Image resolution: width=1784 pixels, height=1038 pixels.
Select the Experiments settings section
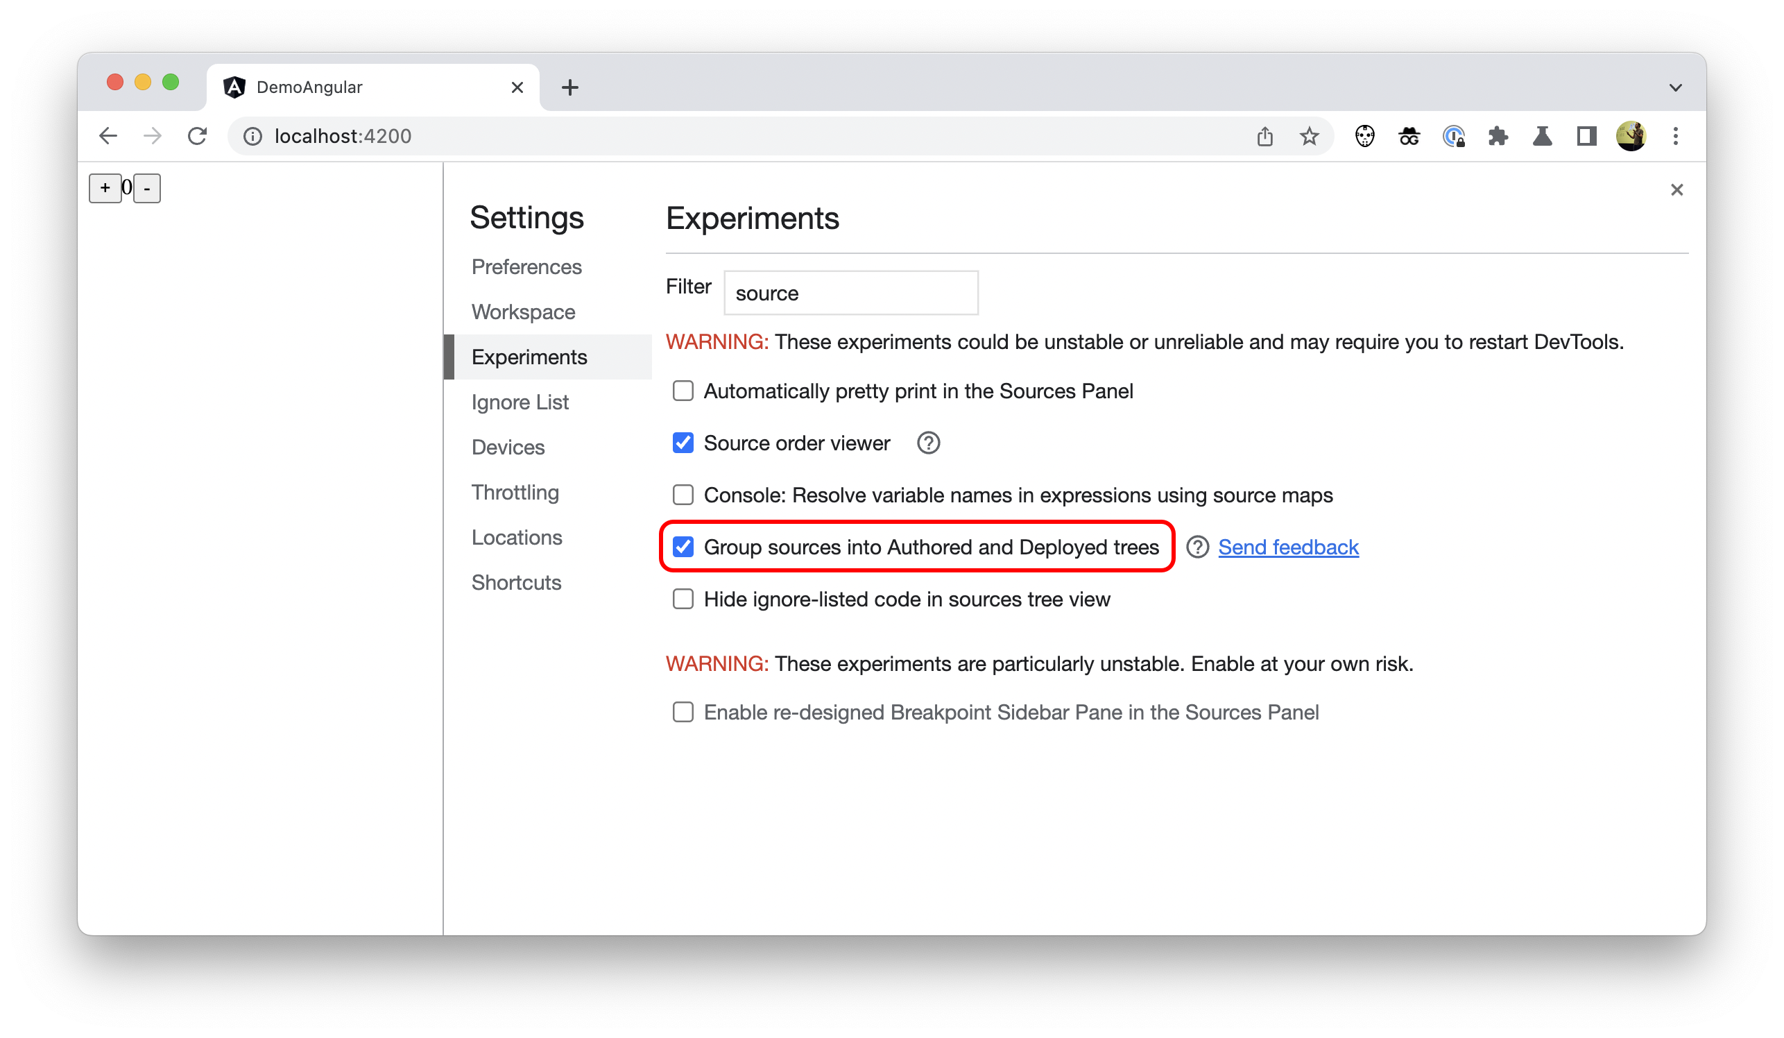[529, 356]
